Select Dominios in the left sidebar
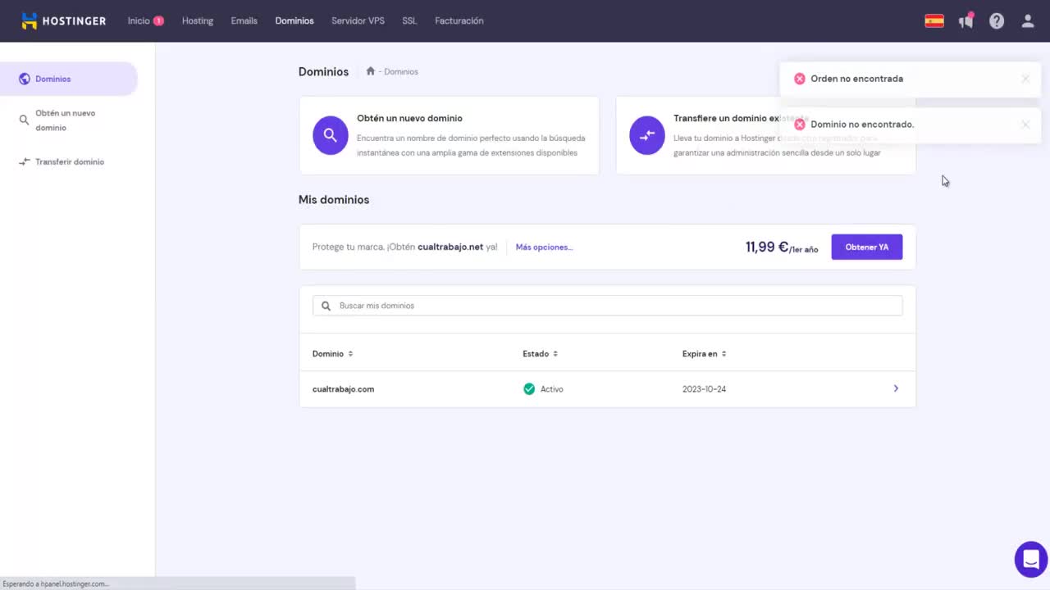The image size is (1050, 590). coord(69,79)
